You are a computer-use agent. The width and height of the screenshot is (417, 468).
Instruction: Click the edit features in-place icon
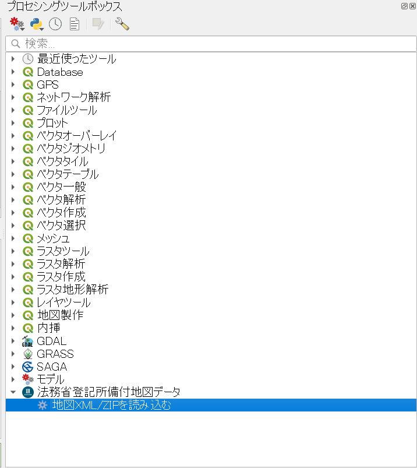[98, 24]
